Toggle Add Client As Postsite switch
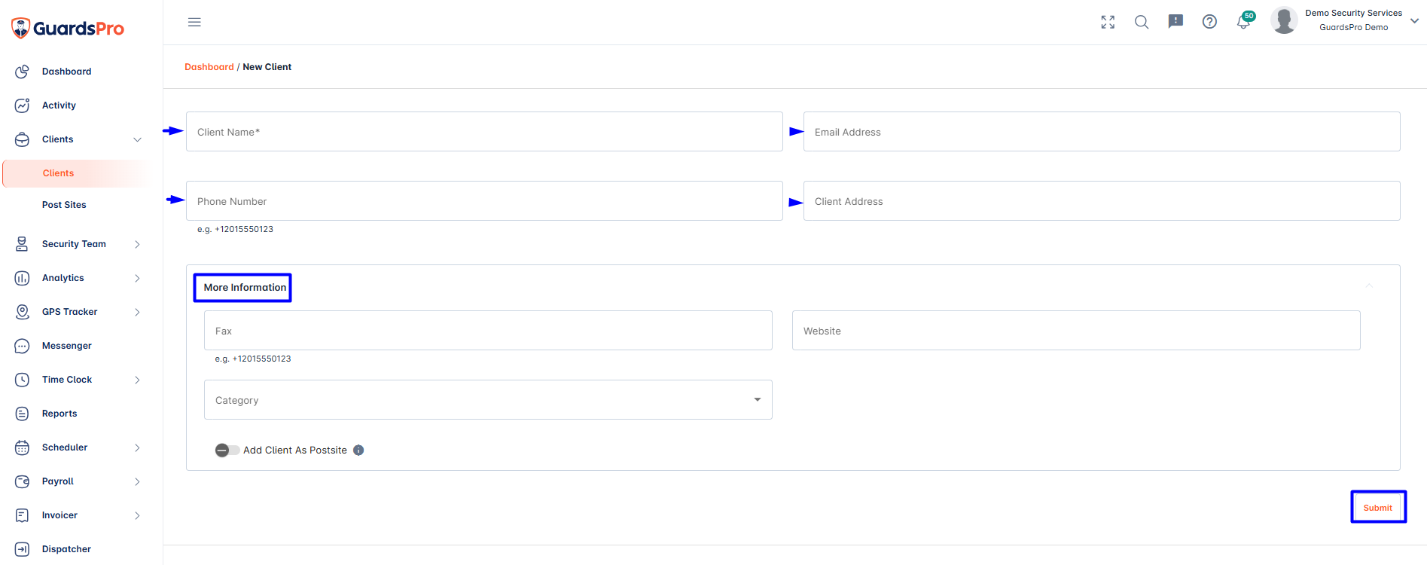1427x565 pixels. pos(227,450)
